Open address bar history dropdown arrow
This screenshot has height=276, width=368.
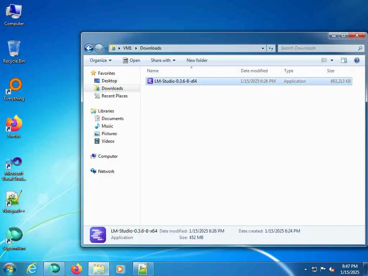[263, 49]
